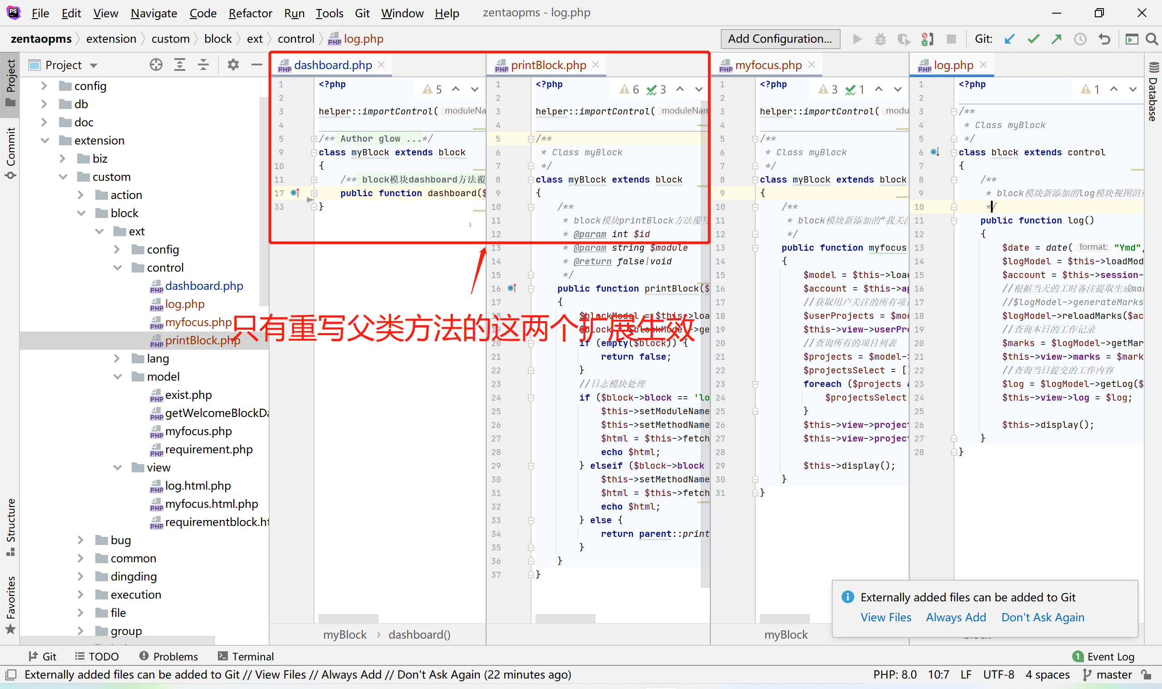Click the block breadcrumb in navigation bar
Viewport: 1162px width, 689px height.
tap(217, 39)
